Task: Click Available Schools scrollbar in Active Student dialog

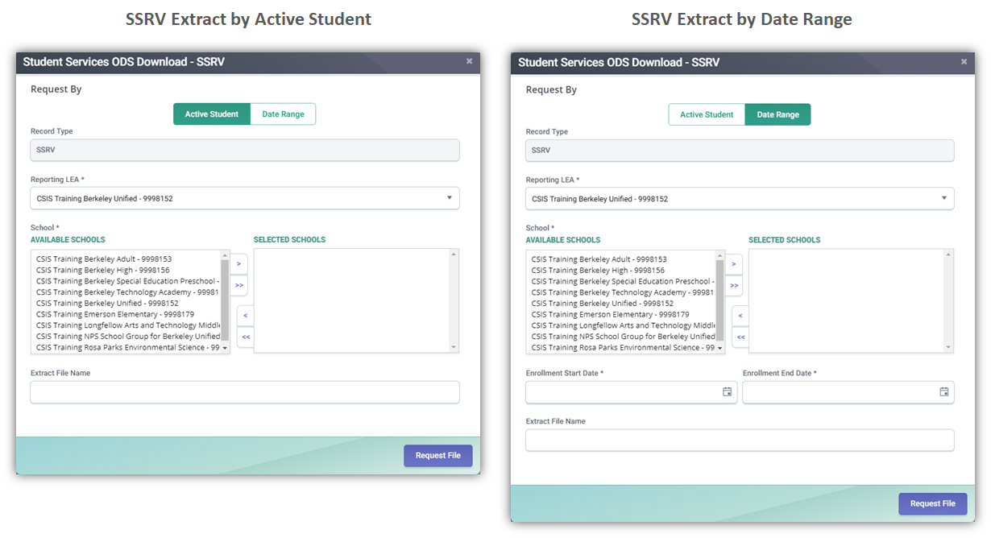Action: [x=225, y=301]
